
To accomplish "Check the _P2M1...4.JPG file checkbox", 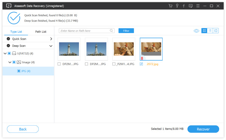I will pos(114,64).
